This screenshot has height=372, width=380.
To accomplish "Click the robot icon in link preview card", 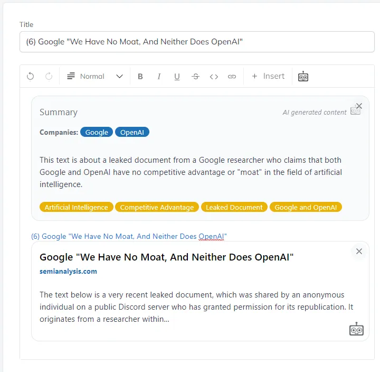I will tap(356, 329).
